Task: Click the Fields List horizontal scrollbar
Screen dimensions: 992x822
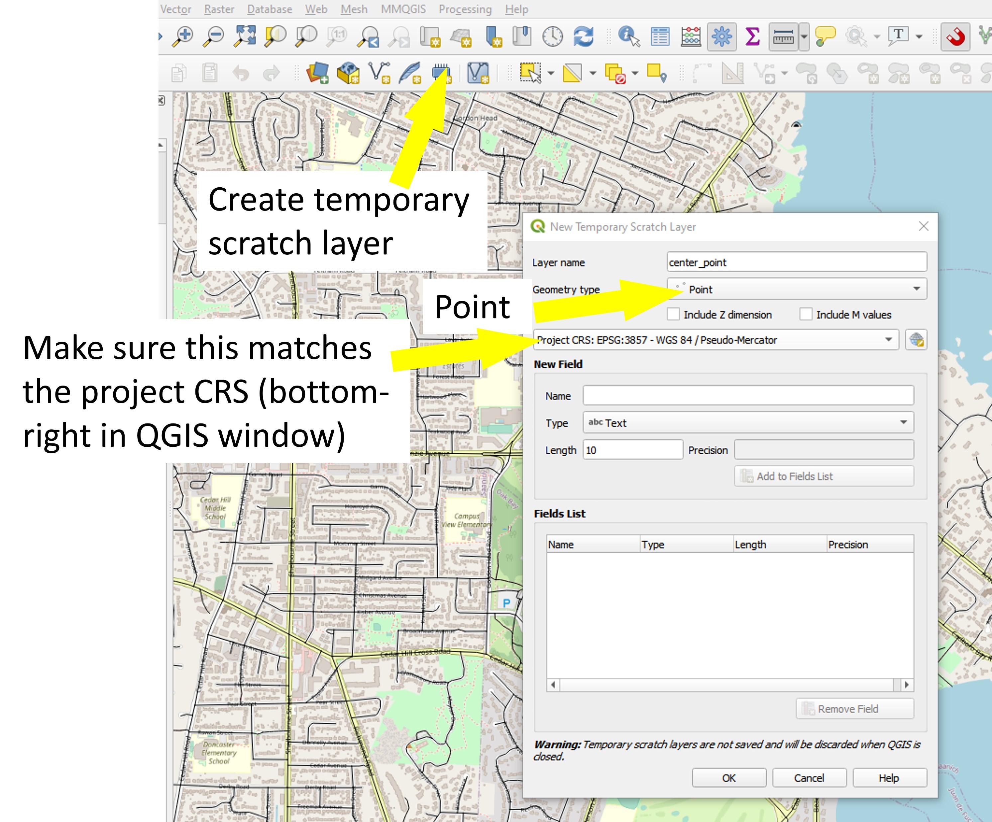Action: (730, 685)
